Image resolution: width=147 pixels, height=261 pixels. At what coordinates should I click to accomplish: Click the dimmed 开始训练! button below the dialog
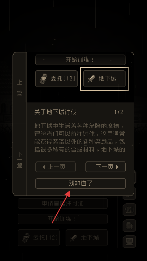coord(63,219)
